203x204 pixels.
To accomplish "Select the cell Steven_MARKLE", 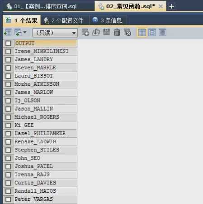I will (x=46, y=68).
